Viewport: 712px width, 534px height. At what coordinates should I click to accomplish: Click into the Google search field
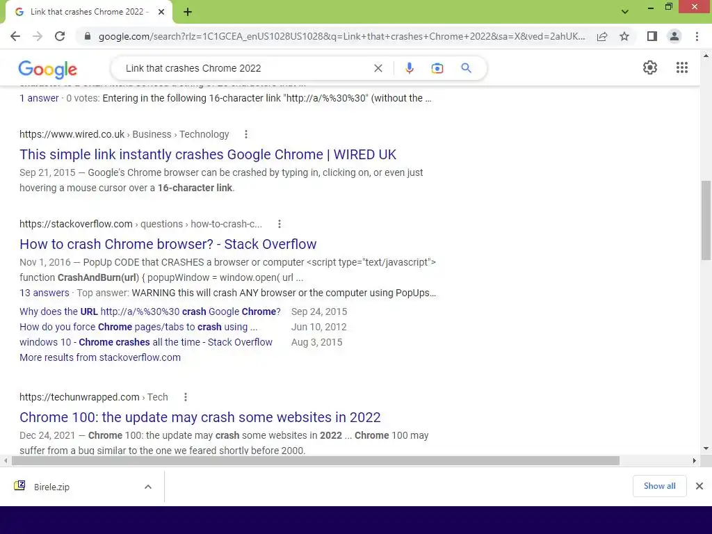pyautogui.click(x=245, y=68)
